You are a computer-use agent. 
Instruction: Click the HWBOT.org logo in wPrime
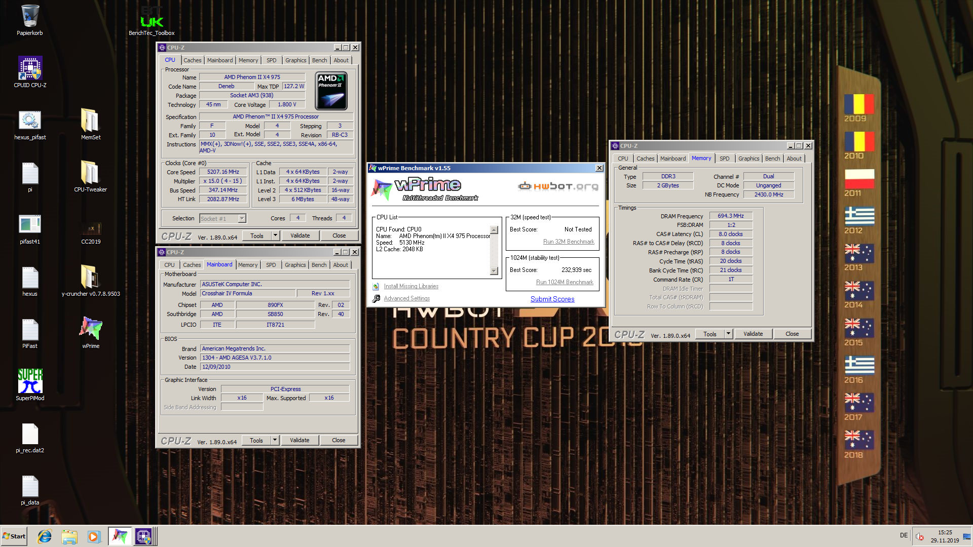[x=558, y=186]
